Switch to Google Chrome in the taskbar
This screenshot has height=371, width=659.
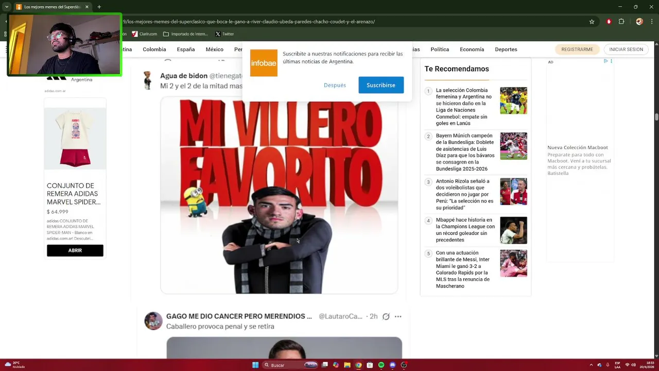(x=358, y=365)
